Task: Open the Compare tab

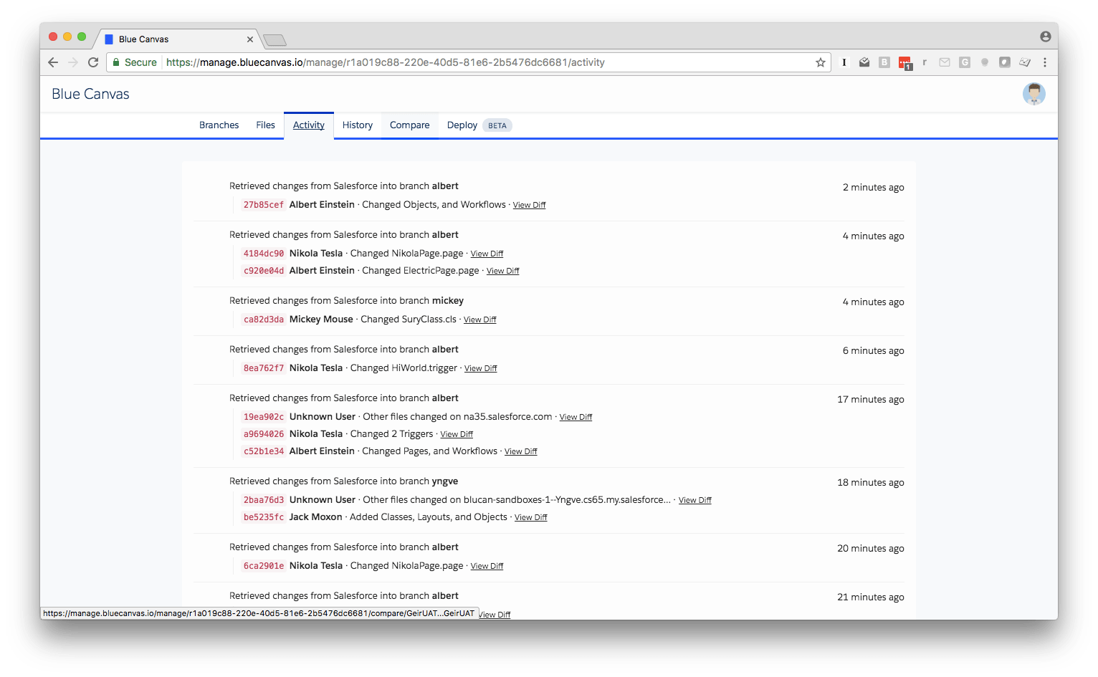Action: (410, 125)
